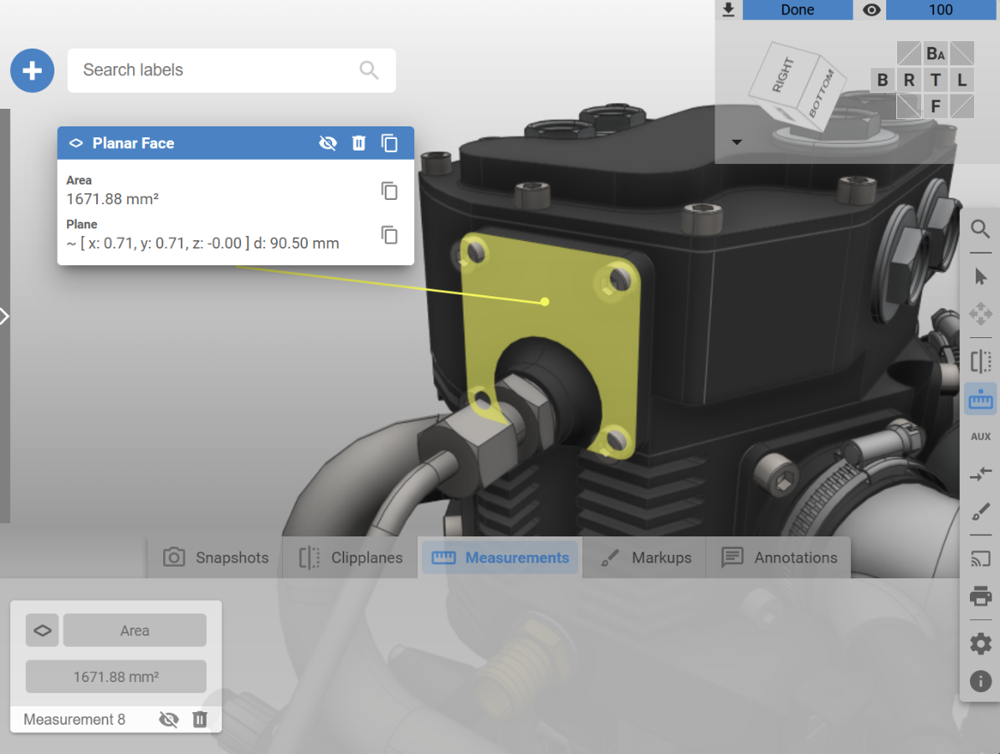Select the F front view cell
1000x754 pixels.
point(936,106)
